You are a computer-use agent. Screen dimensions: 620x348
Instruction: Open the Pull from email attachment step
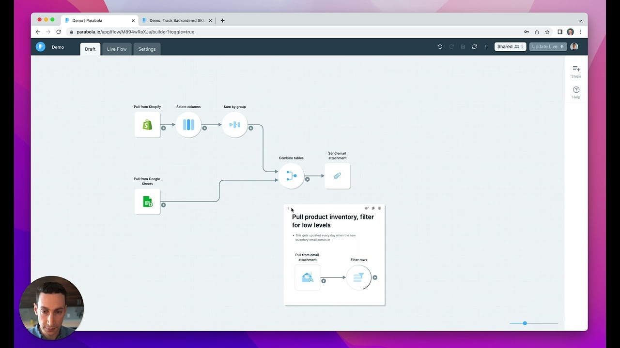tap(307, 277)
